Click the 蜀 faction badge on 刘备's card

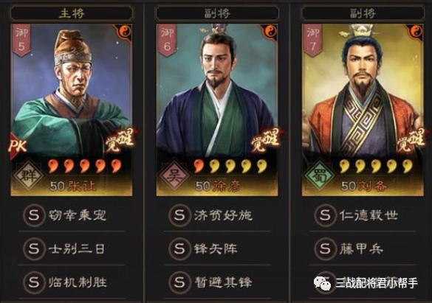pyautogui.click(x=320, y=175)
